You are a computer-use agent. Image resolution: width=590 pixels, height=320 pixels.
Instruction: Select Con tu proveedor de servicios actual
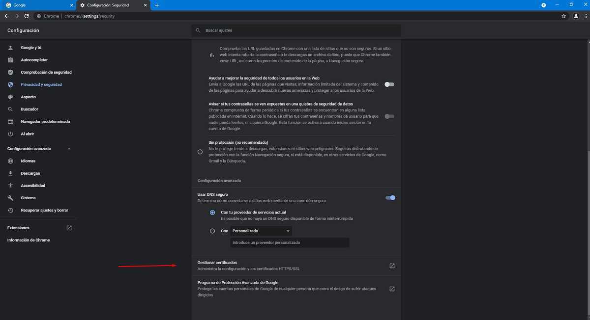coord(212,213)
